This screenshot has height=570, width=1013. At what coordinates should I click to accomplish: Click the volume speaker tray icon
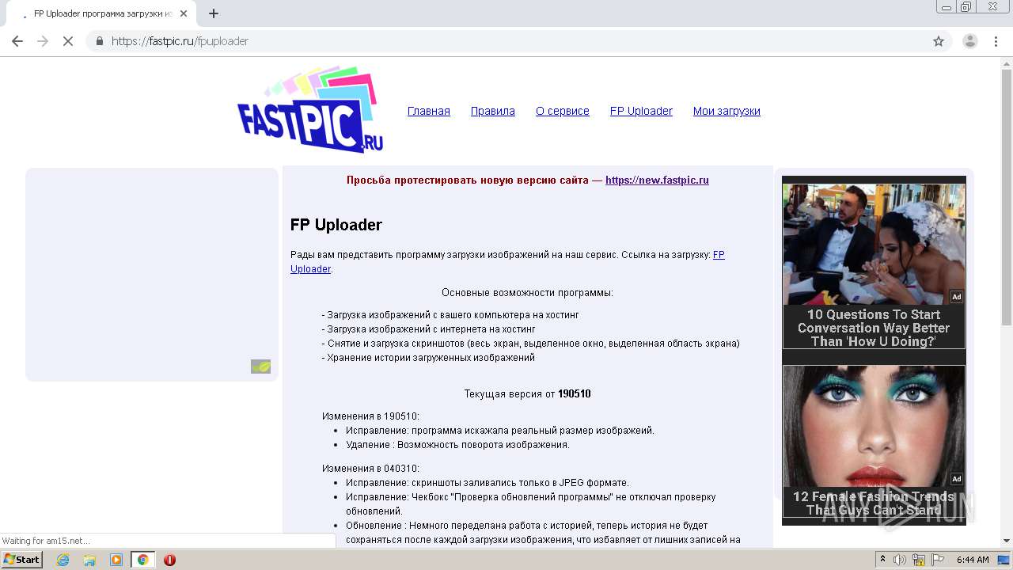[x=900, y=560]
